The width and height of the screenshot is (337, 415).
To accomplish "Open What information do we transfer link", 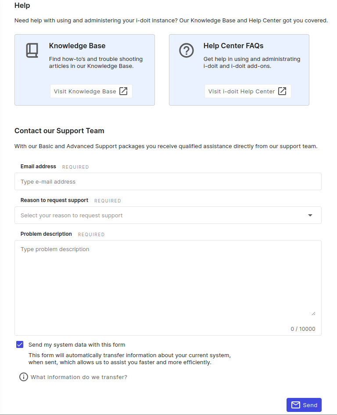I will [x=79, y=377].
